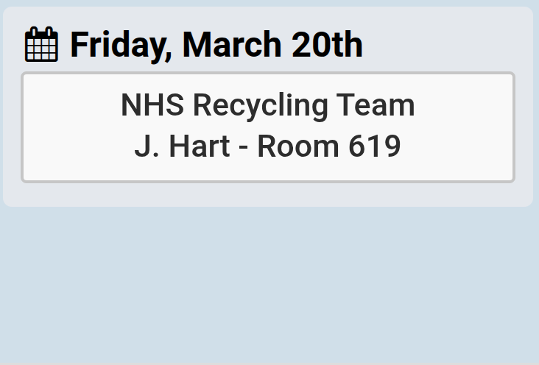Click the gray panel strip beneath the event card
Screen dimensions: 539x365
[x=268, y=194]
